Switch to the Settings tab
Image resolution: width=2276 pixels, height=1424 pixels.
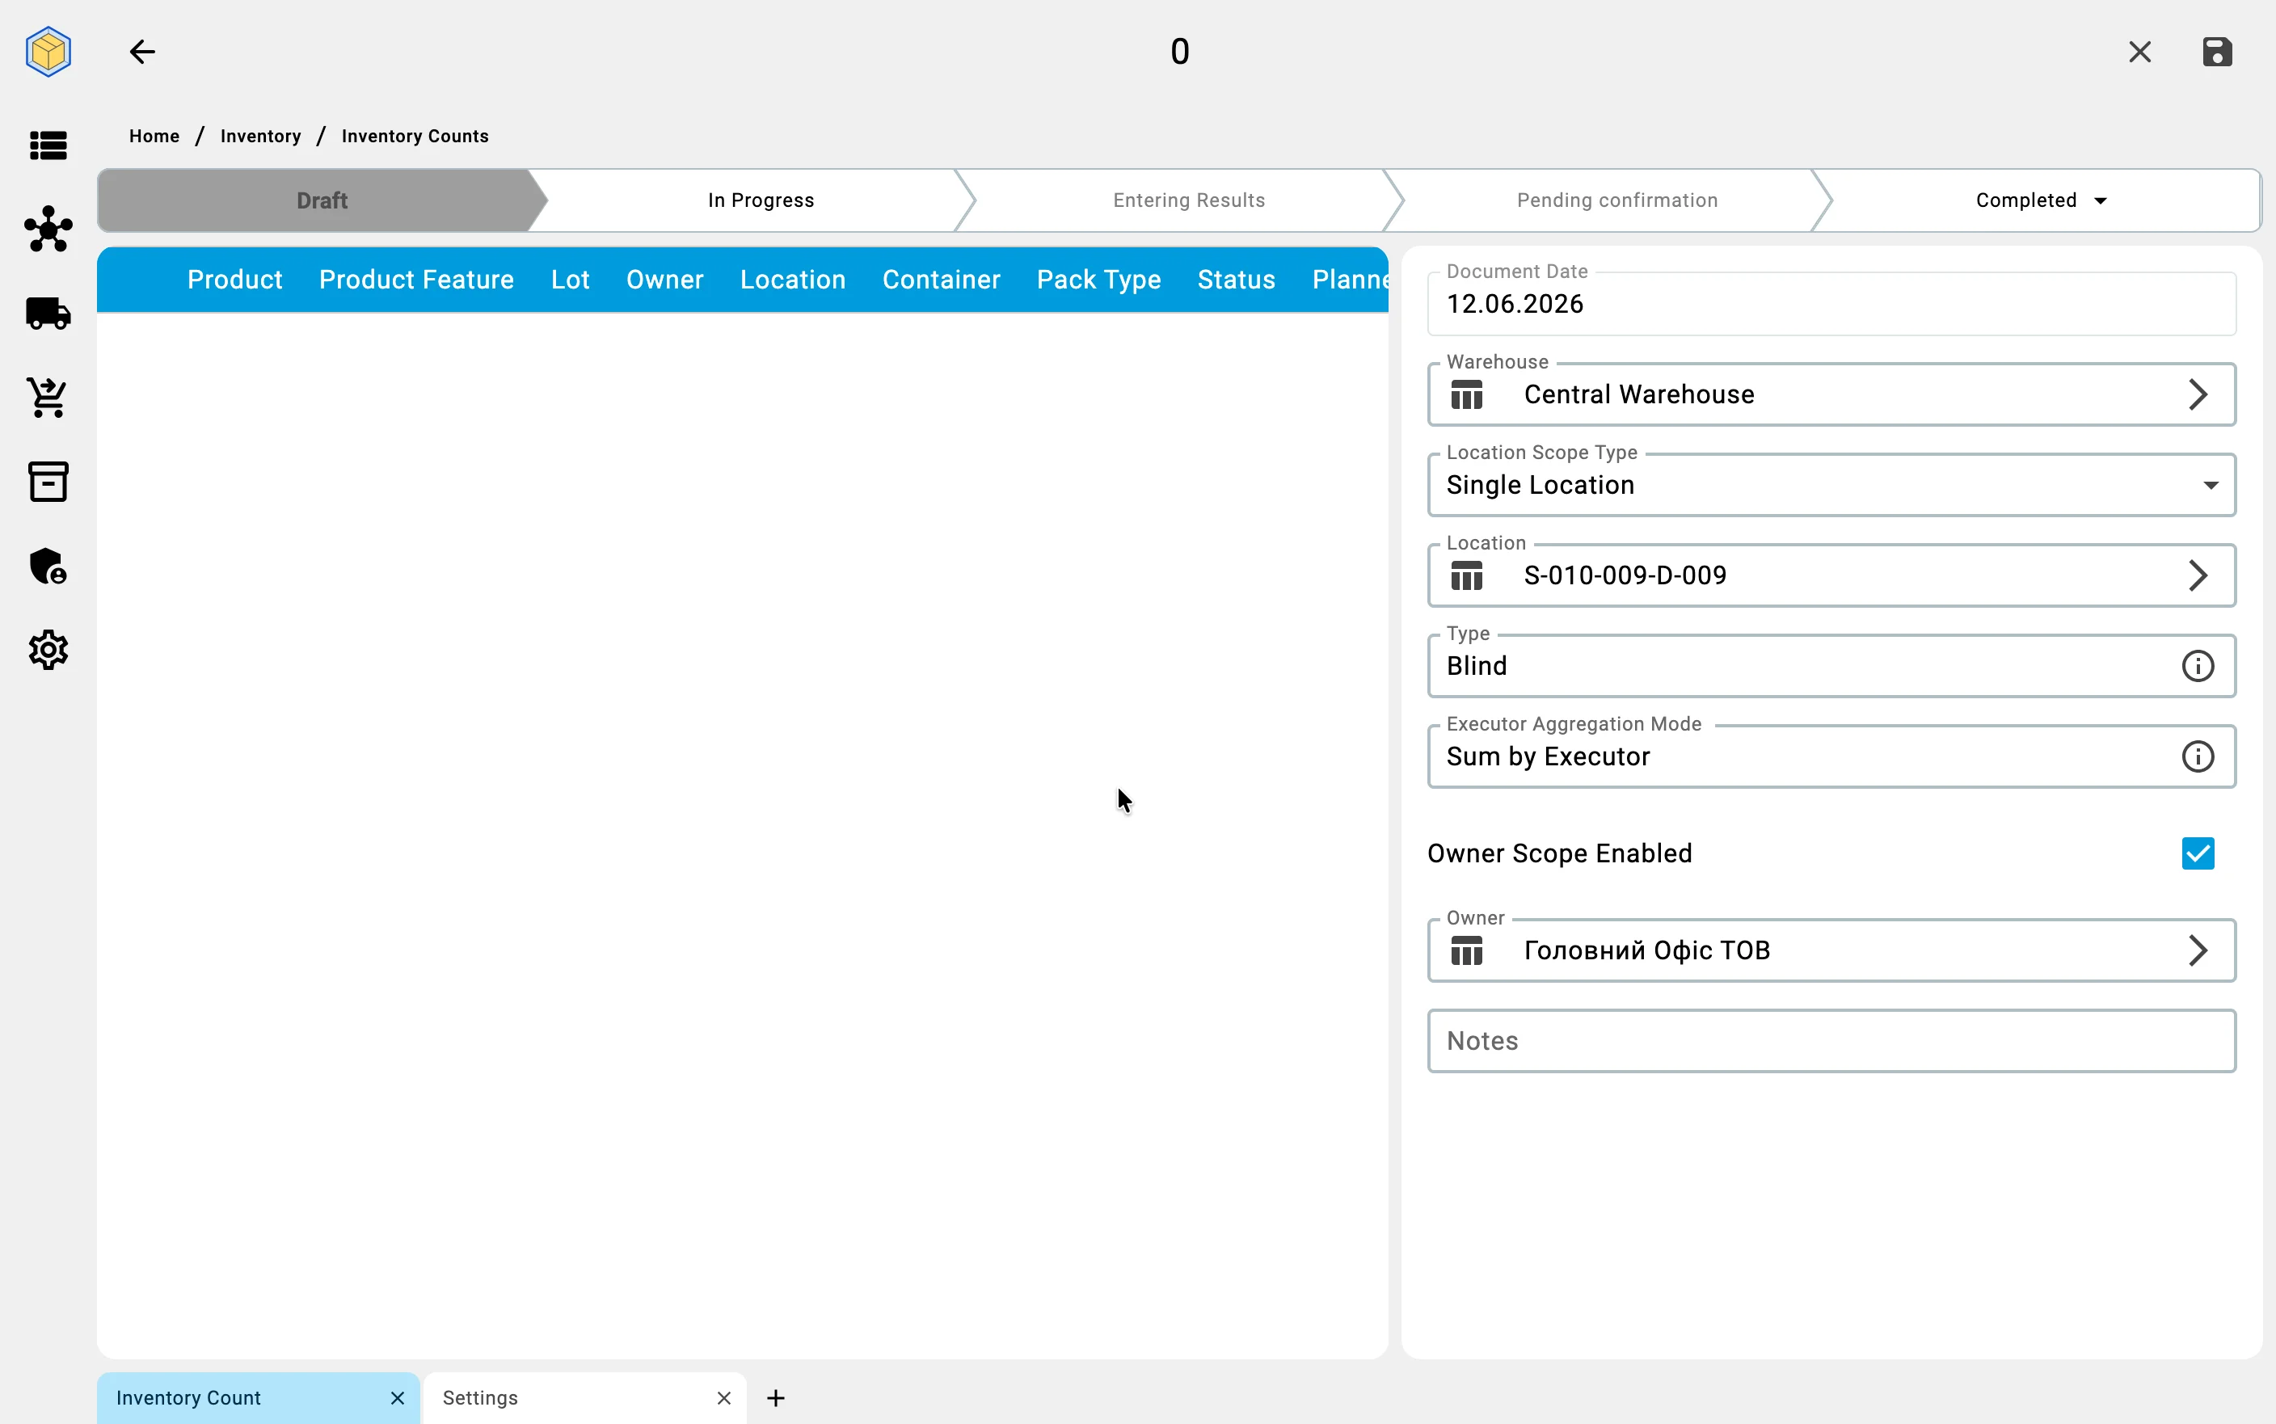[584, 1397]
